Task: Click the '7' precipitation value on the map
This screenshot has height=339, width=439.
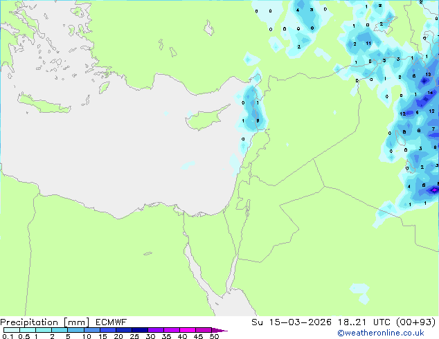Action: [x=433, y=129]
